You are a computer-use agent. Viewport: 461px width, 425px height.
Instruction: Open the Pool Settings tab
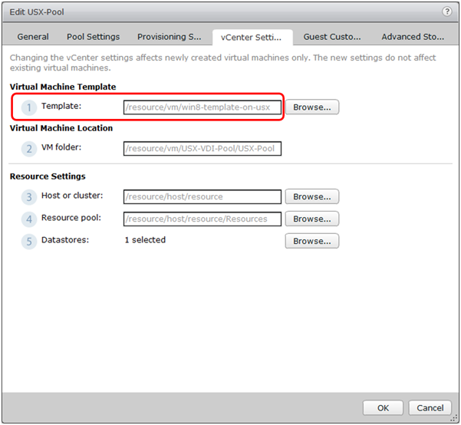pos(93,37)
